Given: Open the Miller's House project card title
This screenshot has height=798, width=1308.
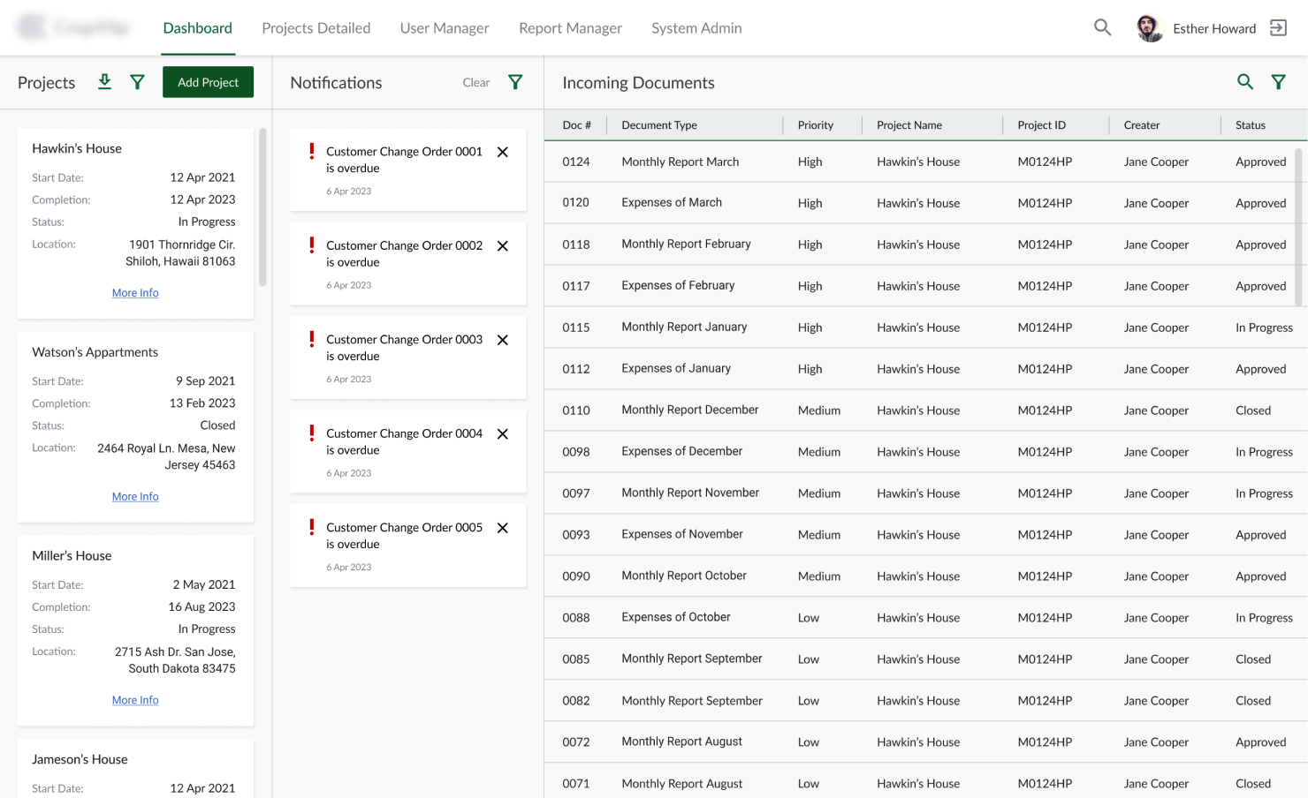Looking at the screenshot, I should coord(72,556).
